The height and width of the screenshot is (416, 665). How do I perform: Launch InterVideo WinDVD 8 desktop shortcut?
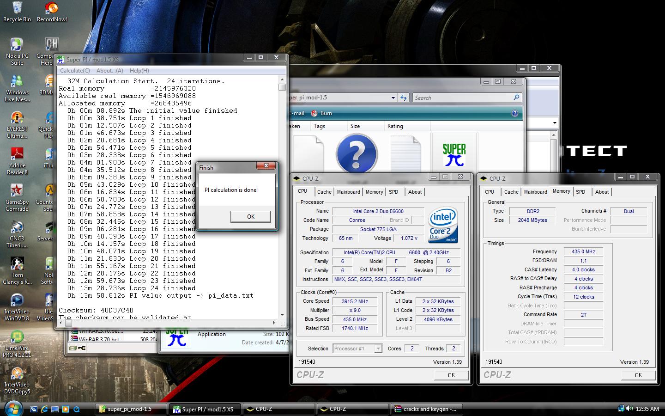(17, 307)
